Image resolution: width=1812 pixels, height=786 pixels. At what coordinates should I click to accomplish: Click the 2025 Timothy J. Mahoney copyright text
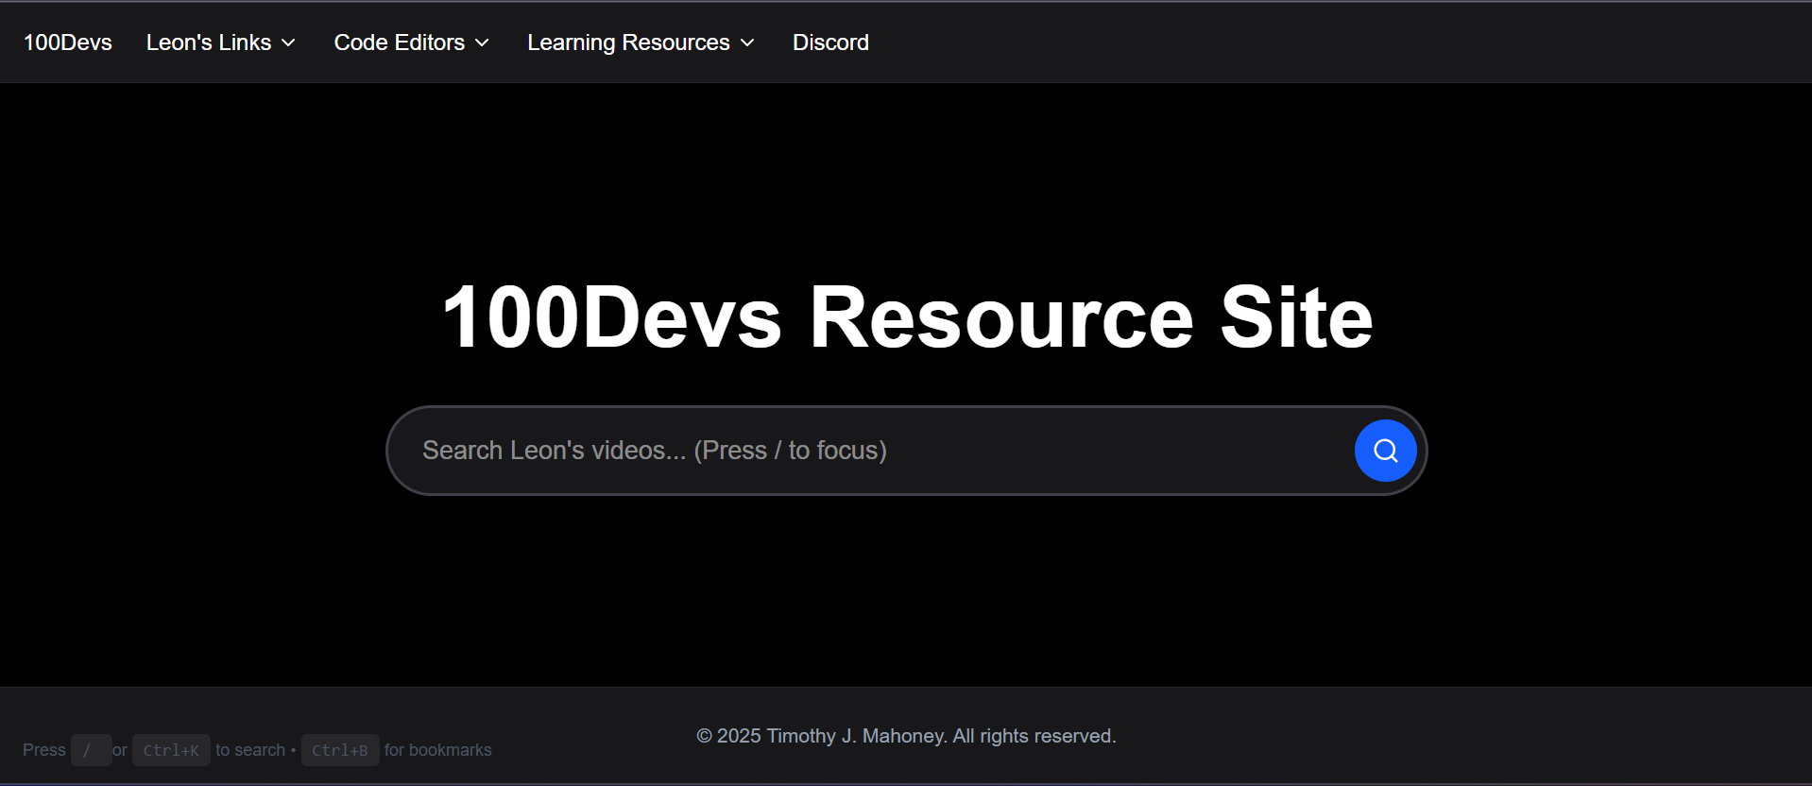[905, 736]
